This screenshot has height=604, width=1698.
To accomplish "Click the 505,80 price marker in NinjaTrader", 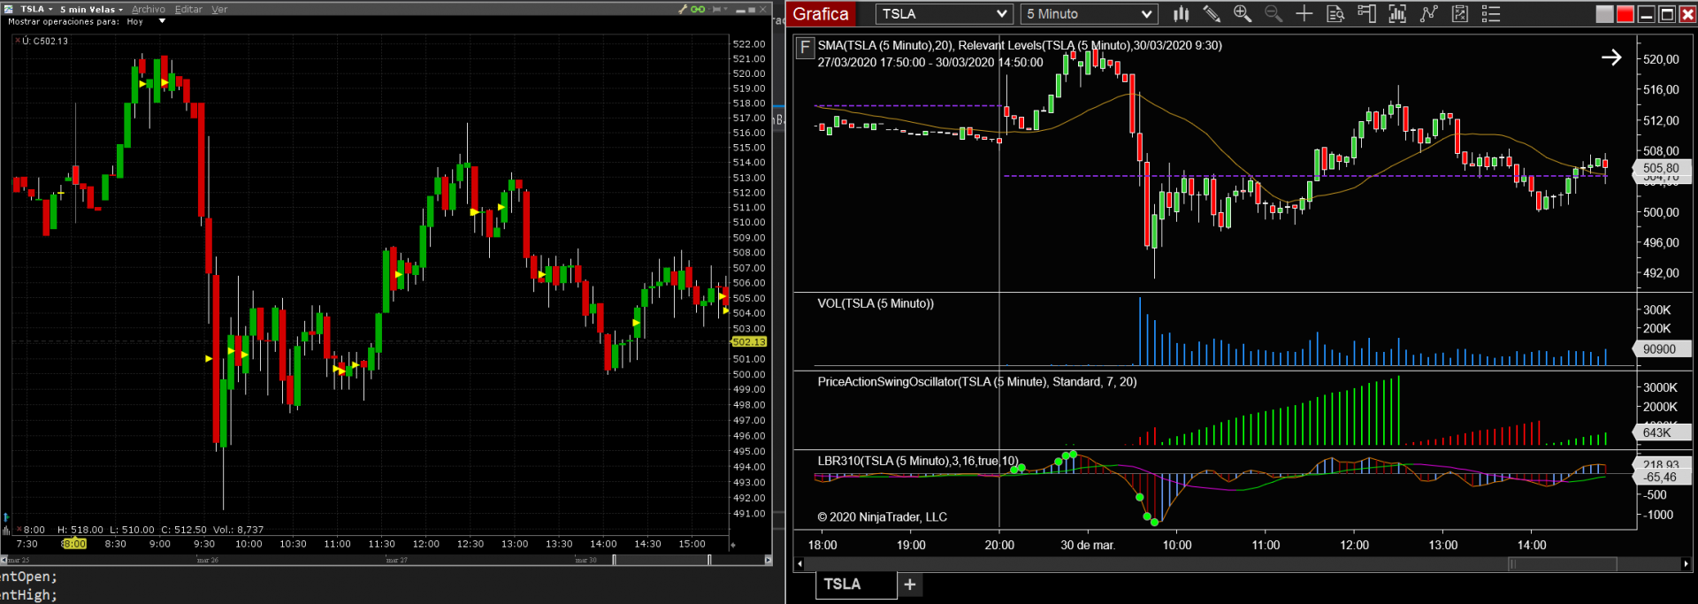I will pyautogui.click(x=1661, y=168).
